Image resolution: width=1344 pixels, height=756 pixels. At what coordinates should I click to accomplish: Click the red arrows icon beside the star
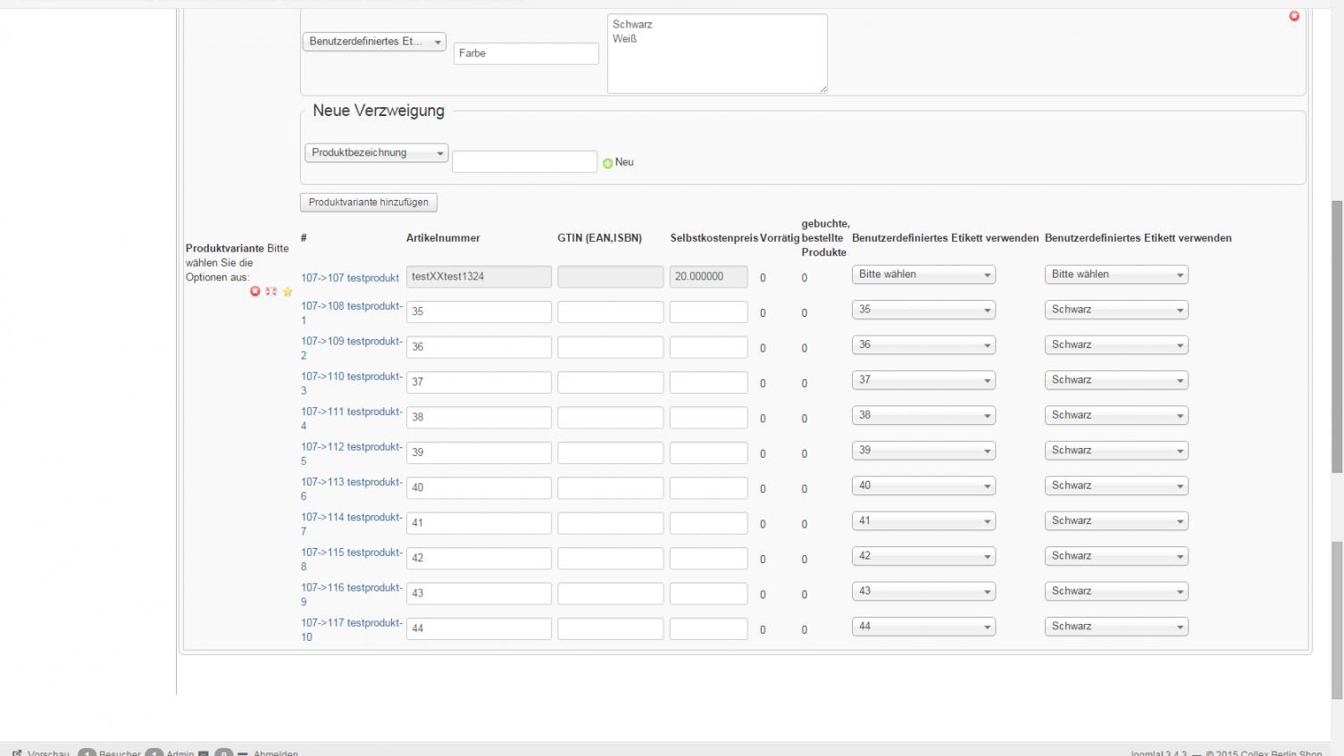(x=271, y=292)
